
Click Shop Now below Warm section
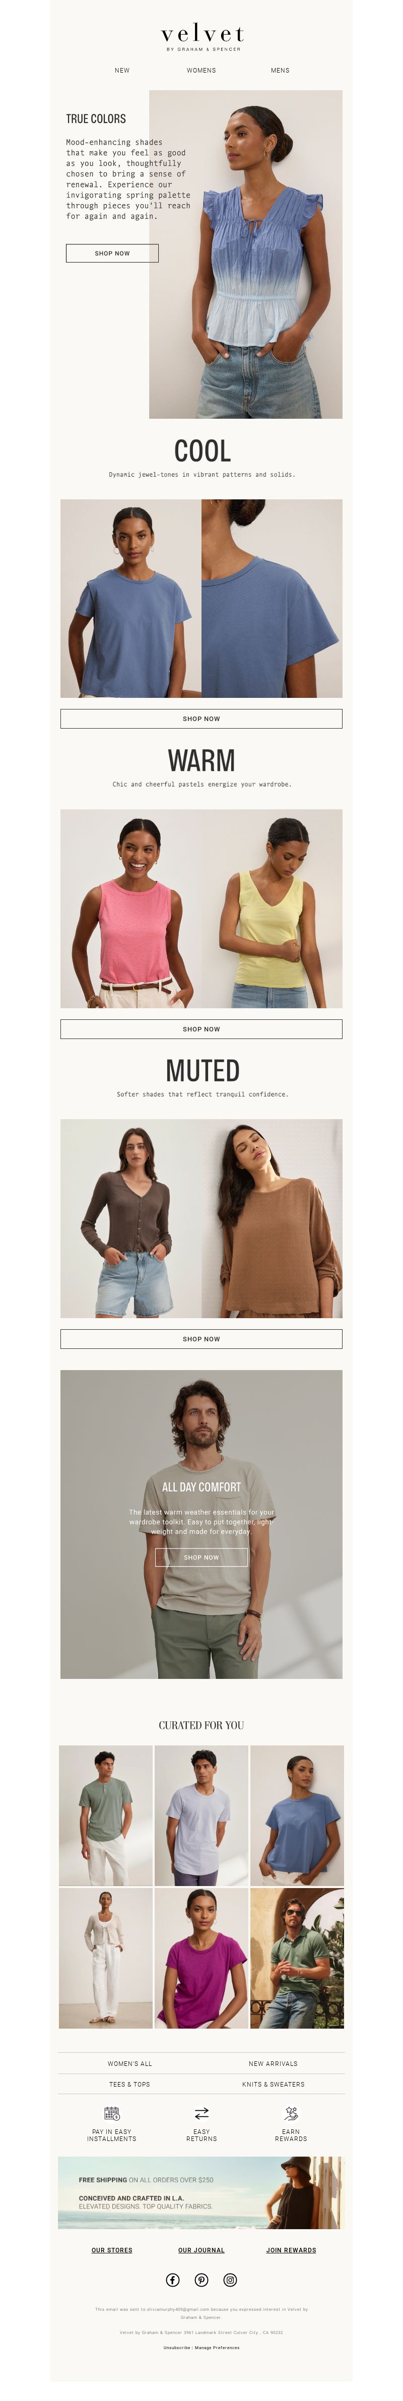[201, 1029]
